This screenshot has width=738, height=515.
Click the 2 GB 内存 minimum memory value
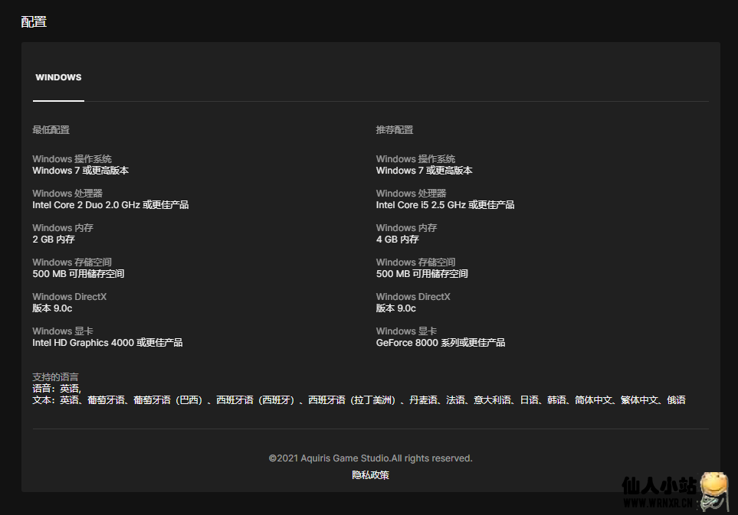click(54, 240)
